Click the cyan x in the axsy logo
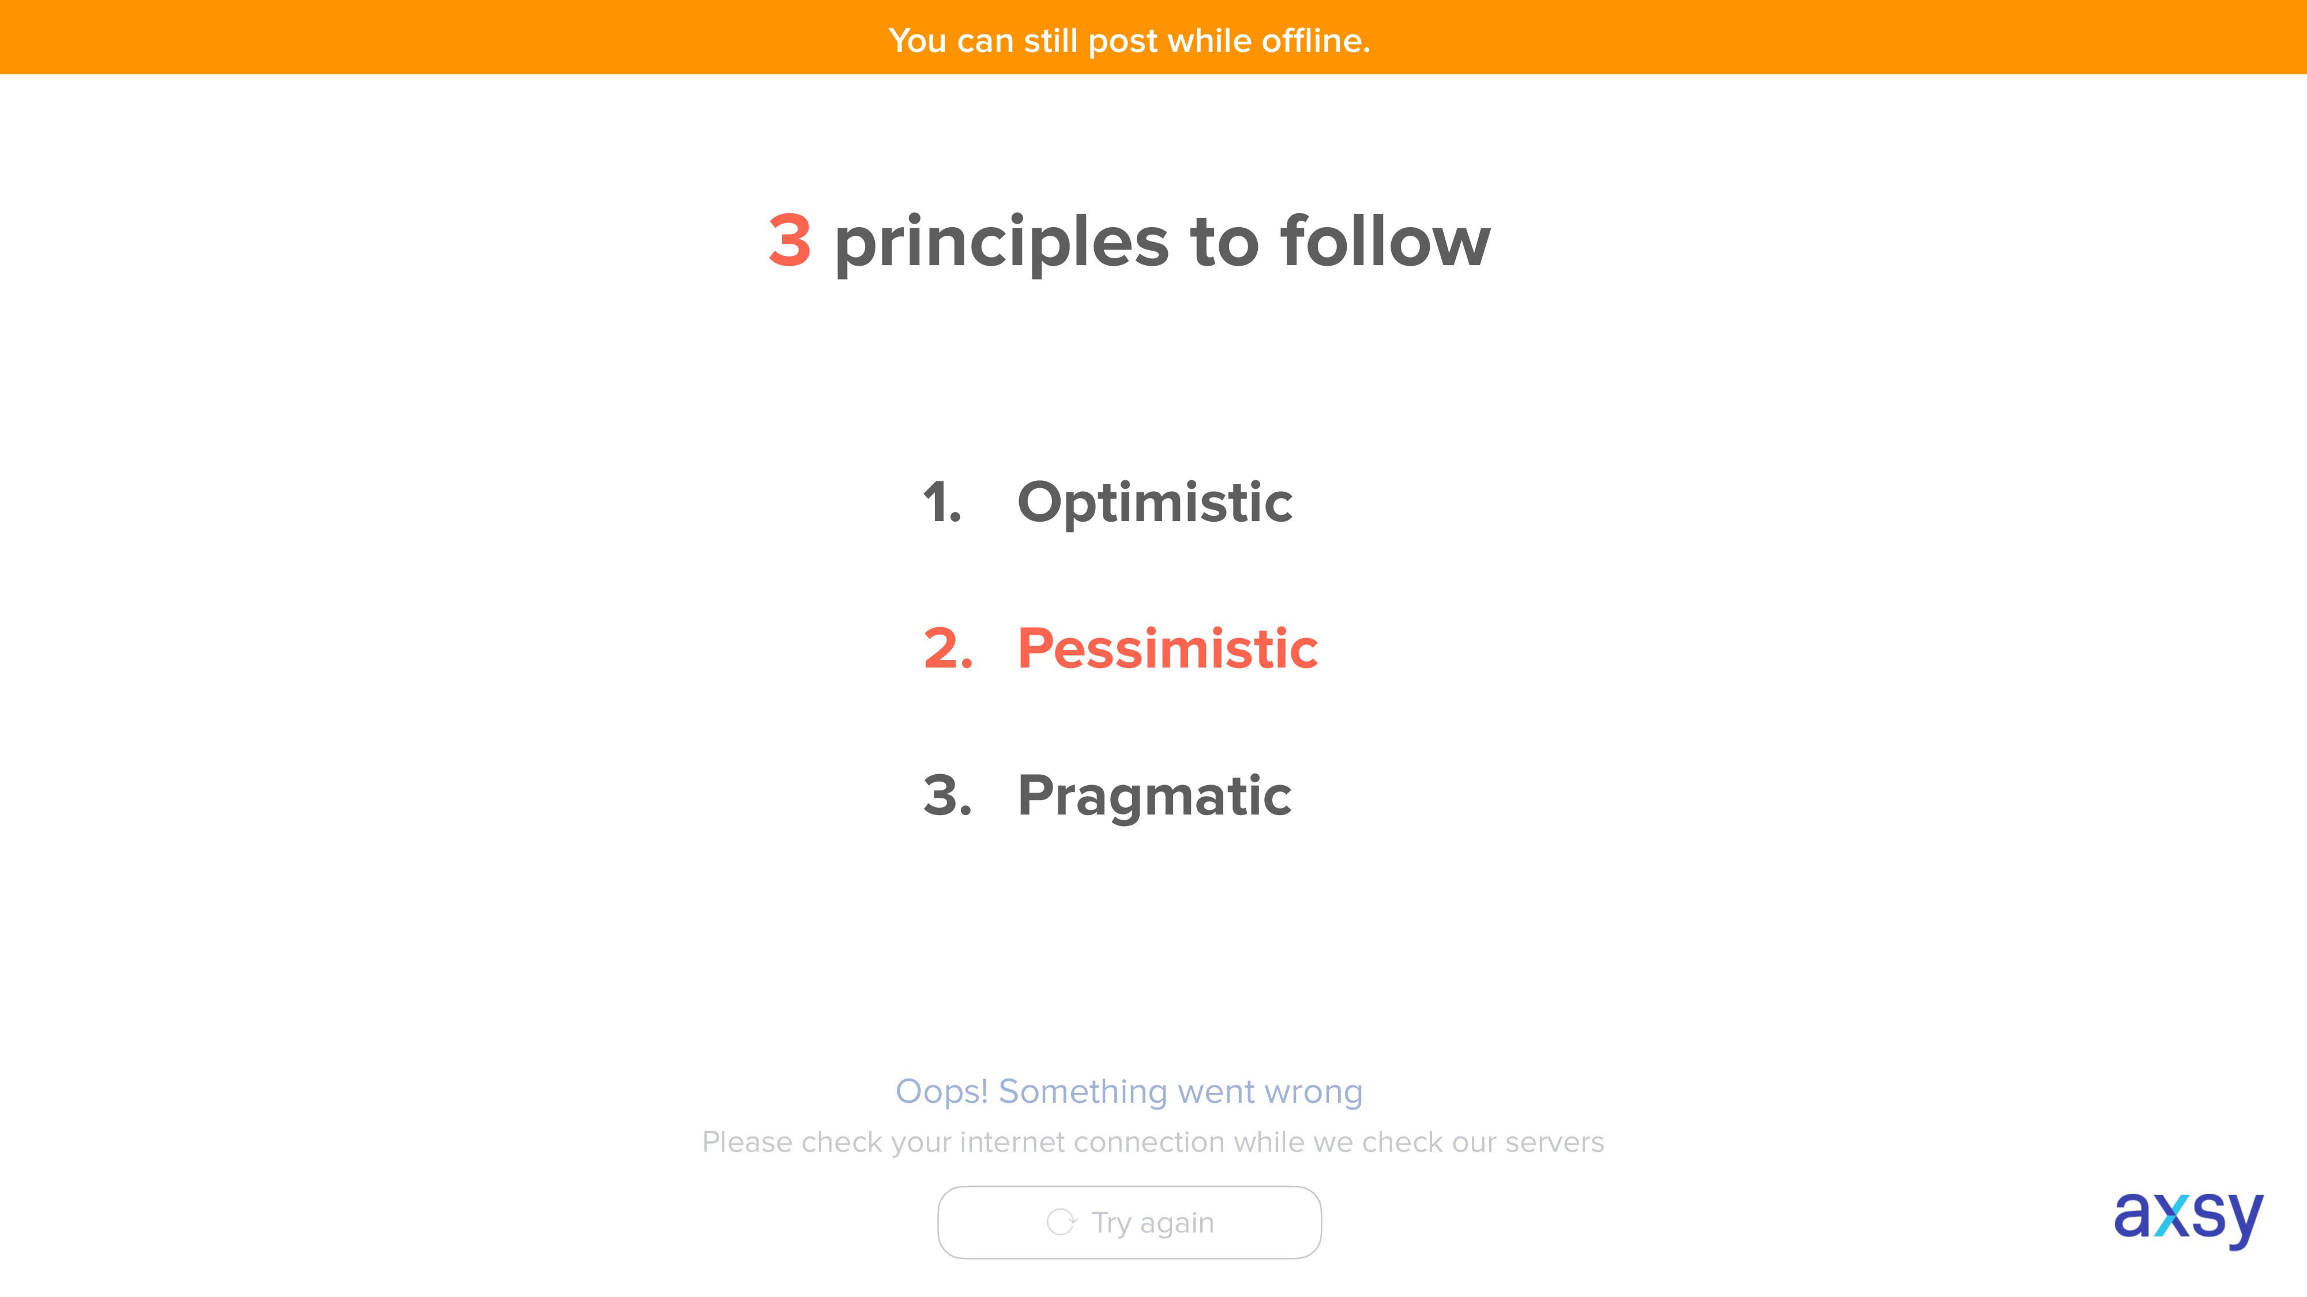Image resolution: width=2307 pixels, height=1297 pixels. (2173, 1216)
